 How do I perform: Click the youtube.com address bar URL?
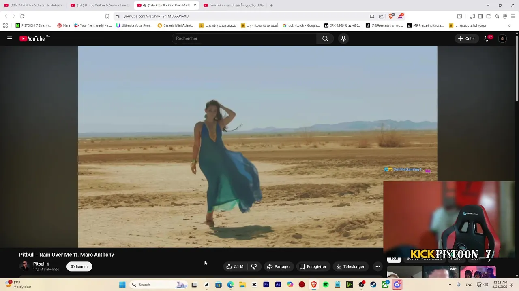(x=156, y=16)
